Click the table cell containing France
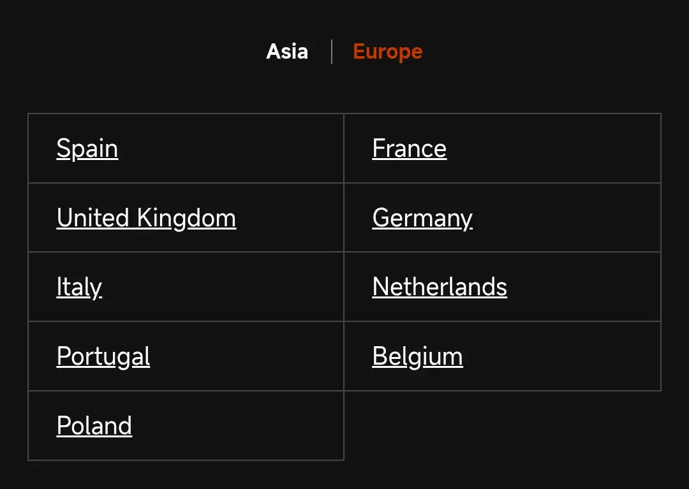Viewport: 689px width, 489px height. (x=502, y=149)
